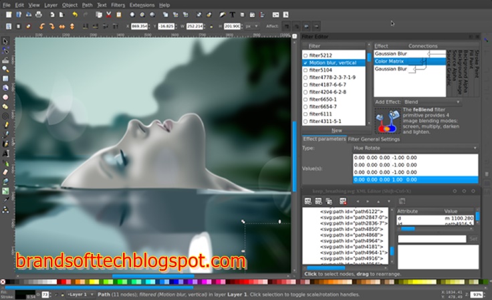Uncheck the Motion blur, vertical filter
Viewport: 492px width, 300px height.
coord(305,63)
